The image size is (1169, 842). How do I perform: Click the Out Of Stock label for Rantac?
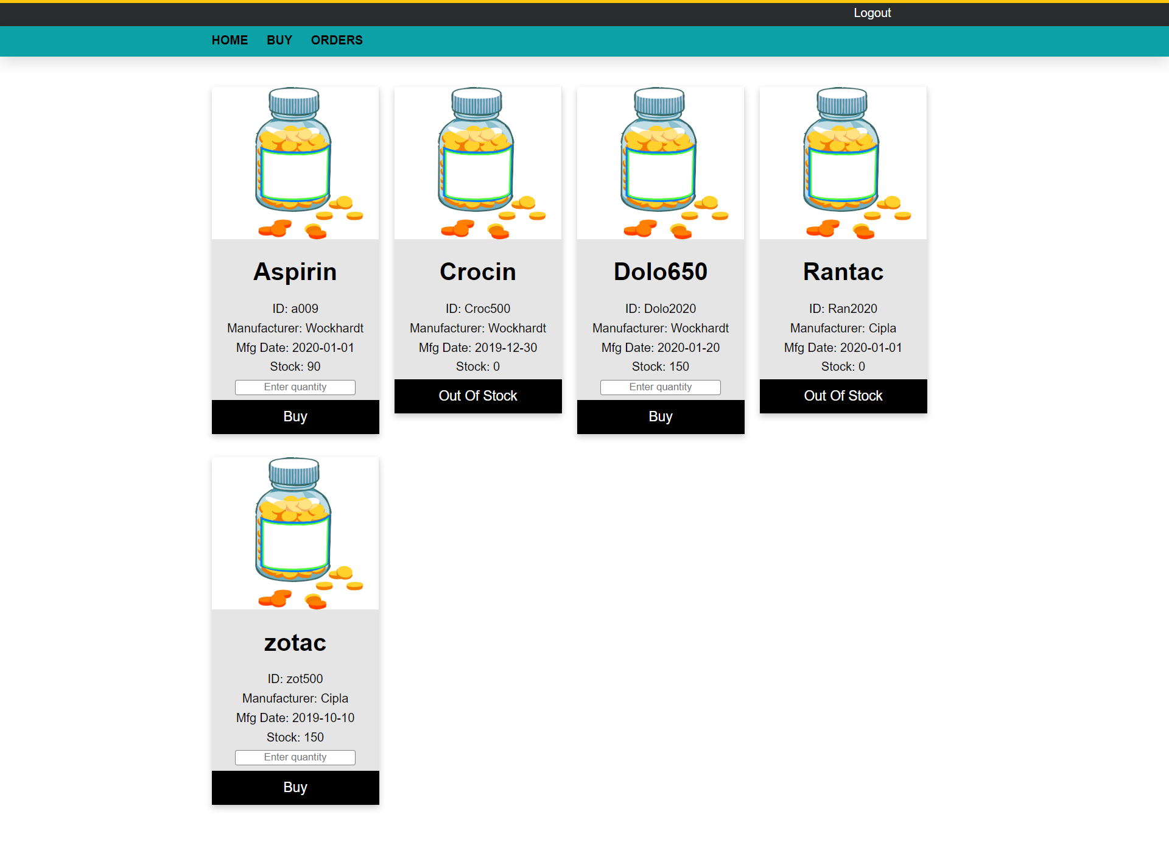coord(843,396)
